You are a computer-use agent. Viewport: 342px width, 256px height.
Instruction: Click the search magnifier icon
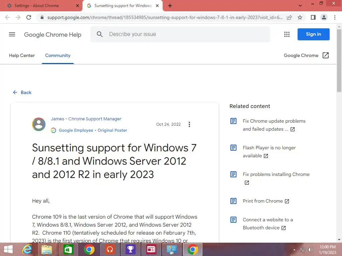(x=100, y=34)
